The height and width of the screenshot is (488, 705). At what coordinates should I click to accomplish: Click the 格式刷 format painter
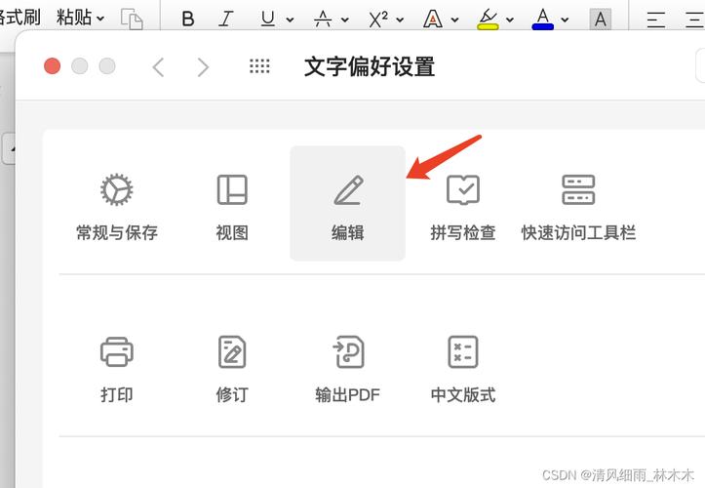click(20, 18)
